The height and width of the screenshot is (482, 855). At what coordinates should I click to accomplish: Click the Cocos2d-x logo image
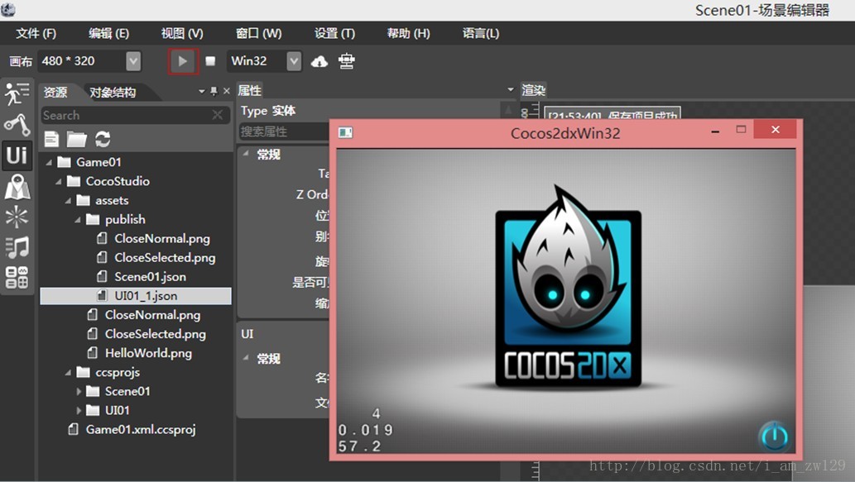pyautogui.click(x=568, y=287)
